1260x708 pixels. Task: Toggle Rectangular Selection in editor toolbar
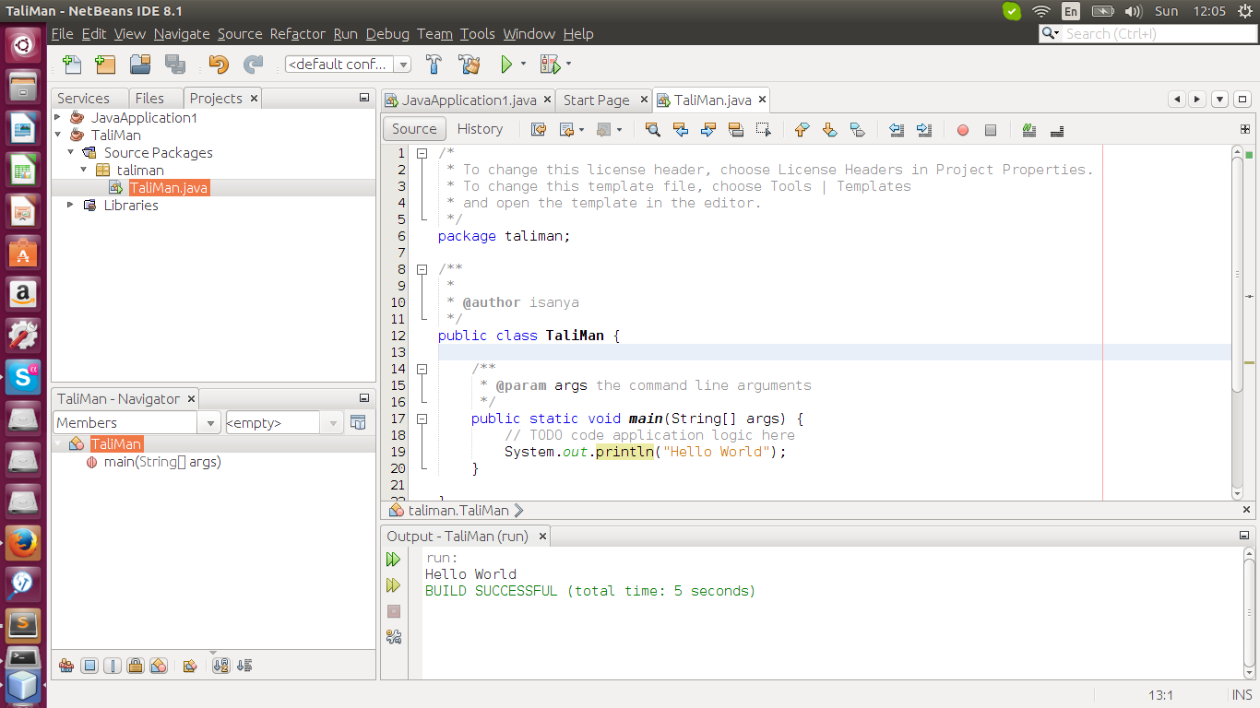763,130
